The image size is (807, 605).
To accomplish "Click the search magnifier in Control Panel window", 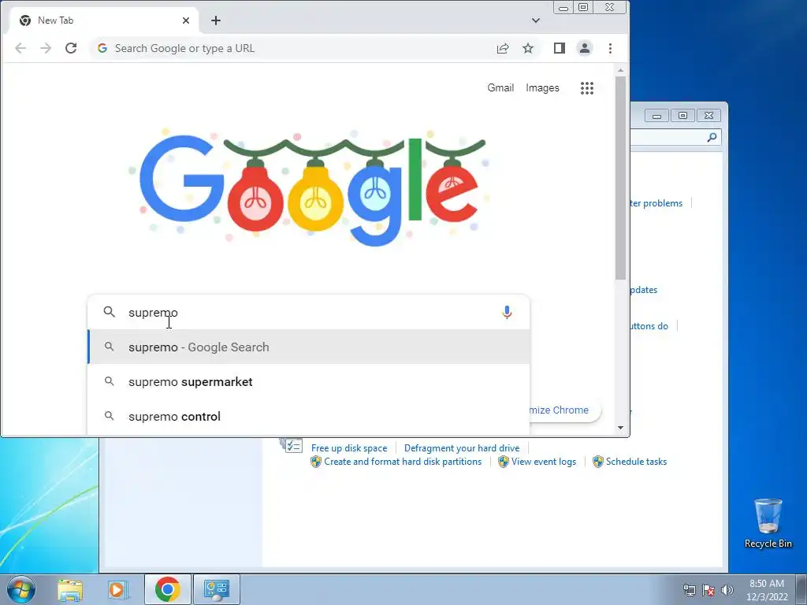I will pyautogui.click(x=712, y=137).
